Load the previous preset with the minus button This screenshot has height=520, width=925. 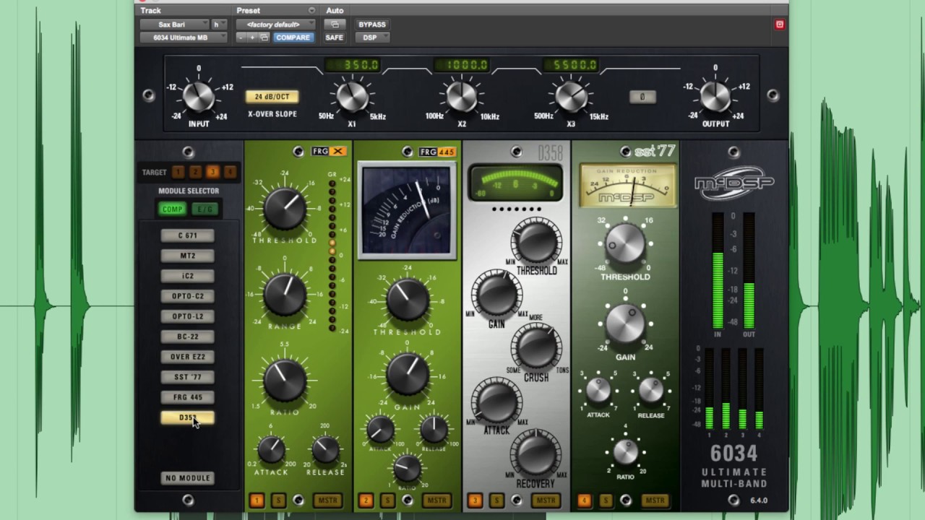[x=241, y=38]
